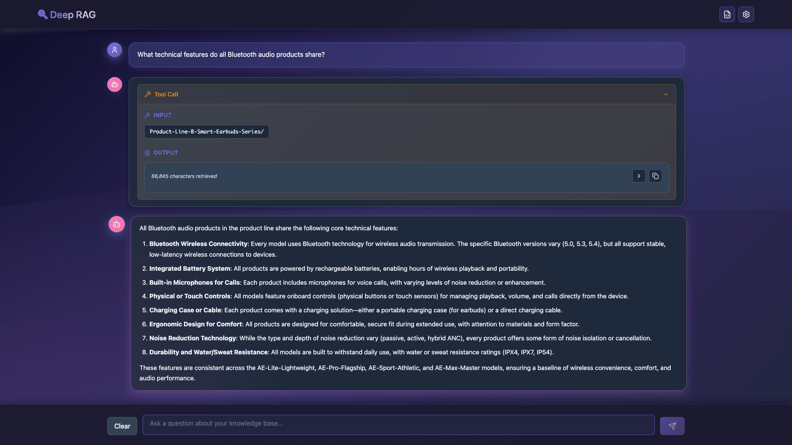Click the INPUT section label
This screenshot has height=445, width=792.
pyautogui.click(x=162, y=115)
